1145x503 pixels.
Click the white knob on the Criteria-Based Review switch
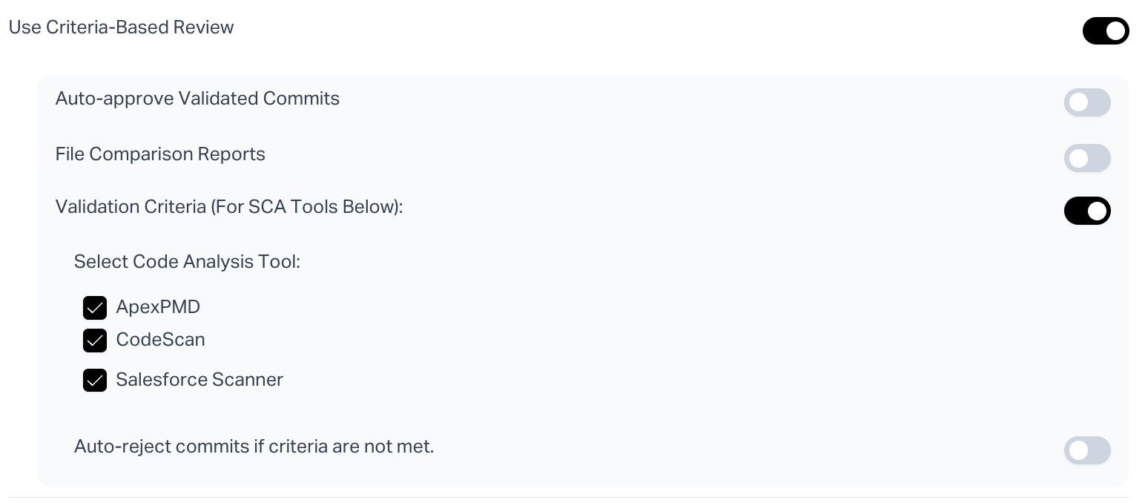point(1115,31)
